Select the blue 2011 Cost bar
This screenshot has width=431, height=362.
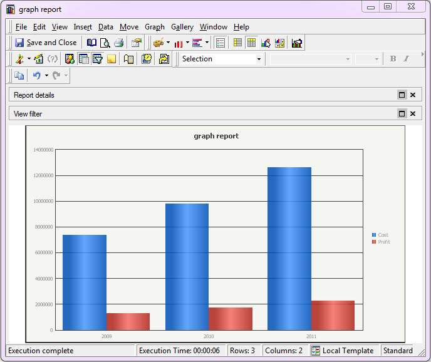coord(289,249)
